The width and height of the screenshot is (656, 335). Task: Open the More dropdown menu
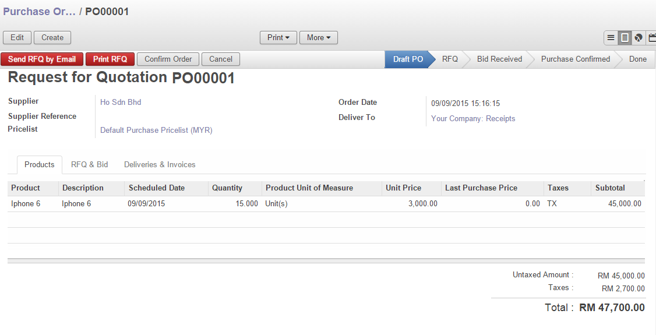[x=318, y=38]
